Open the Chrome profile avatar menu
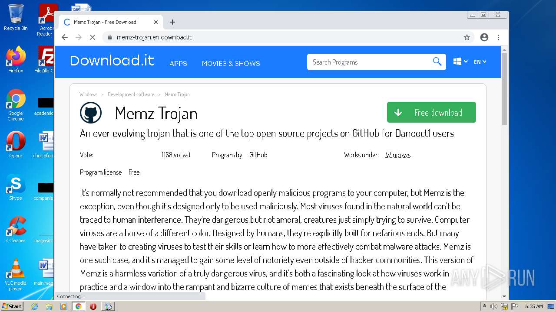 click(484, 37)
